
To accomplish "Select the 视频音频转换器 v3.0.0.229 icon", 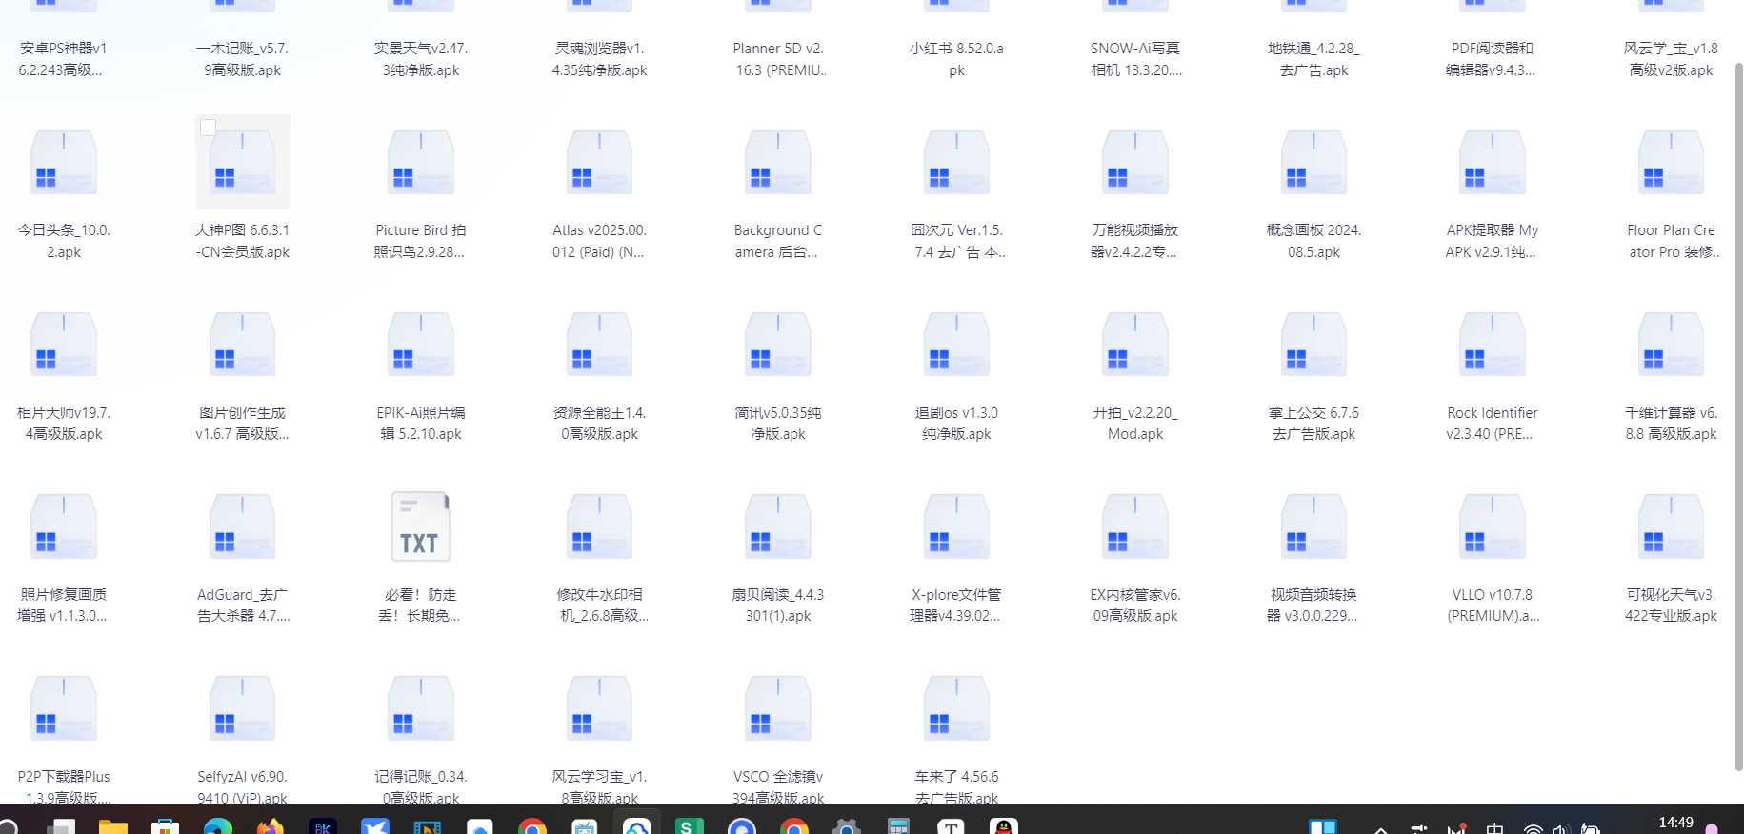I will click(x=1313, y=526).
